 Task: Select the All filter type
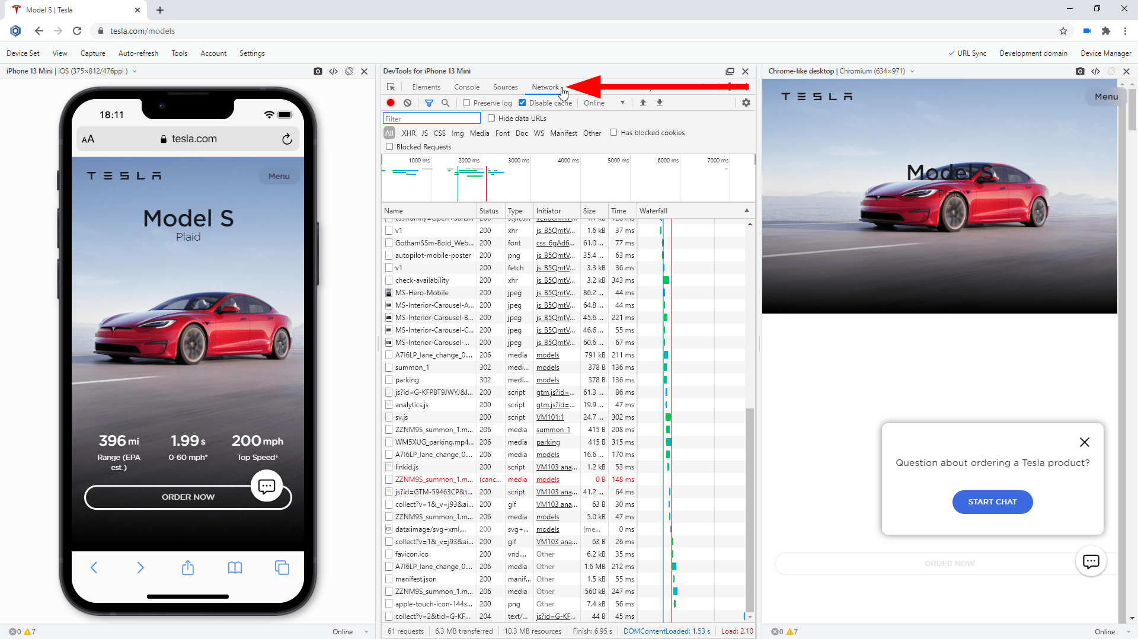pyautogui.click(x=389, y=133)
